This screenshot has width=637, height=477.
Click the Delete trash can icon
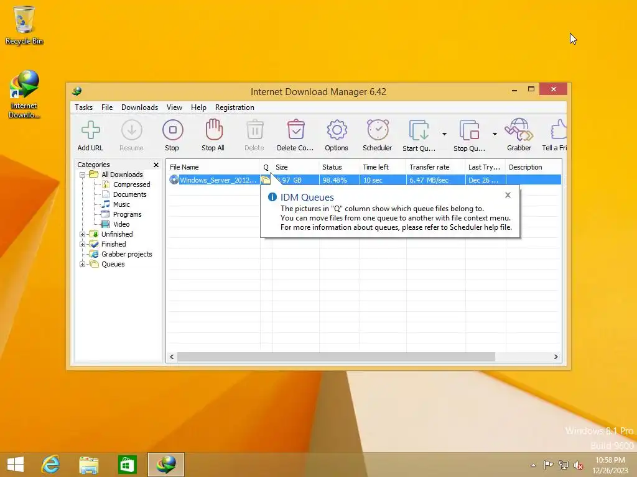click(254, 130)
